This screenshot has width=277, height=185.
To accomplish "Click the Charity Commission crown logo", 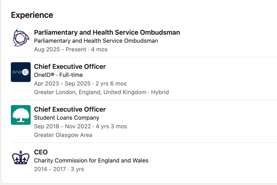I will 21,157.
